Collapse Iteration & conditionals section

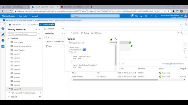tap(46, 42)
